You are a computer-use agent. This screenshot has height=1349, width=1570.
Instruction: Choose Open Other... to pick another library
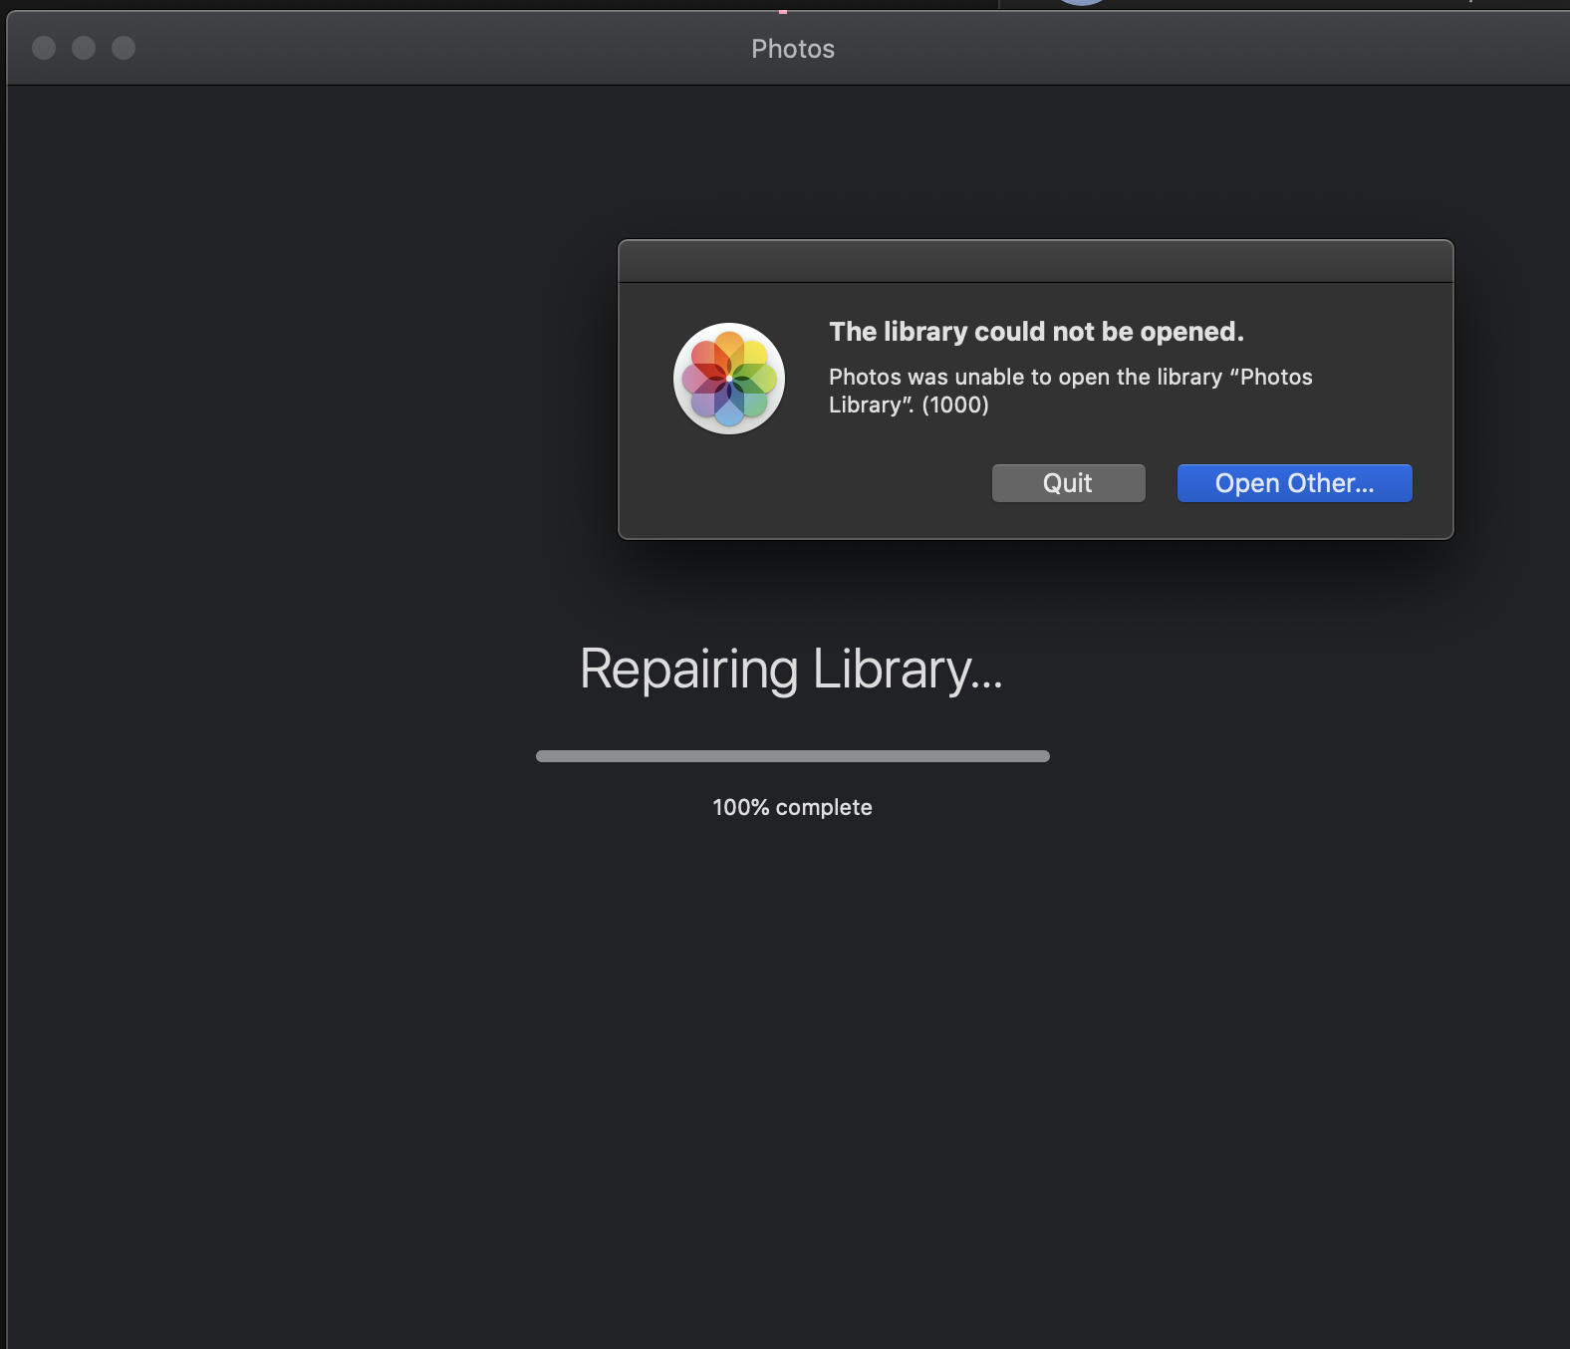pyautogui.click(x=1294, y=483)
